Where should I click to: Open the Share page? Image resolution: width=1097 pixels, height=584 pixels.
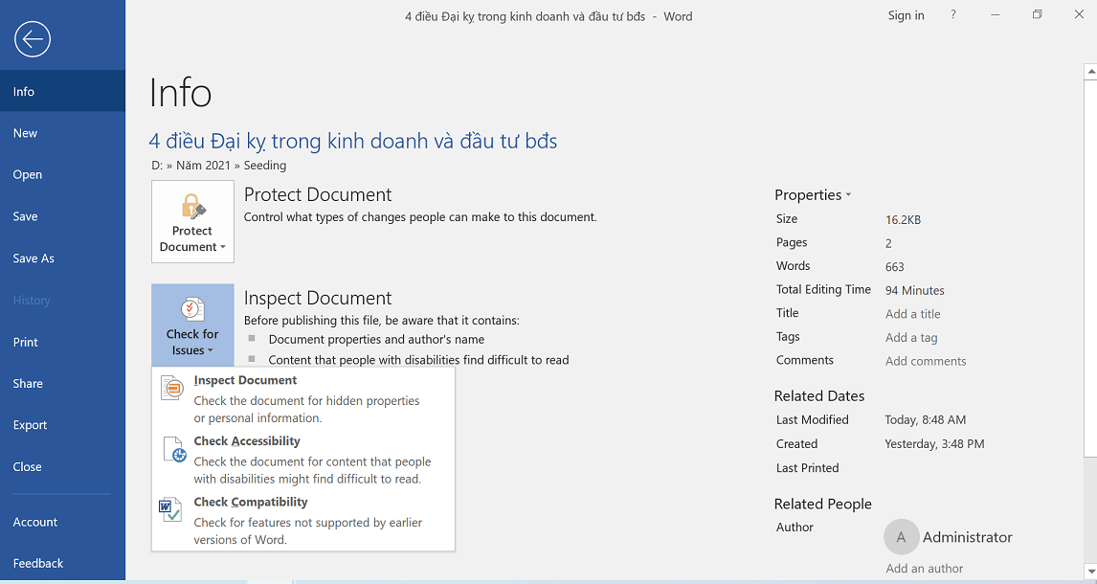coord(62,383)
